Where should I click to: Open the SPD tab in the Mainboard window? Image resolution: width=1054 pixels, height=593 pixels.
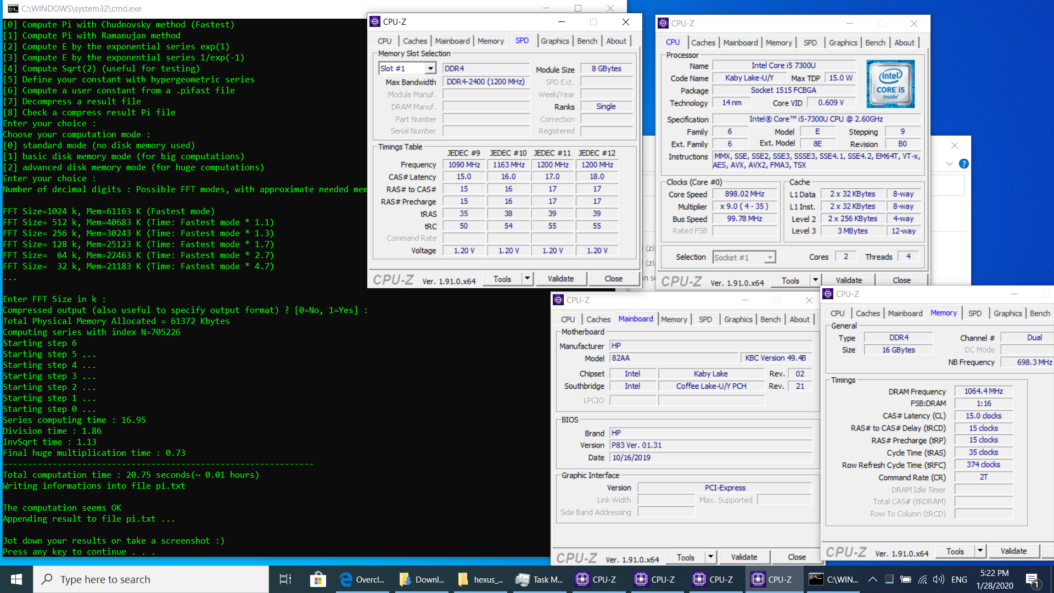[x=705, y=320]
